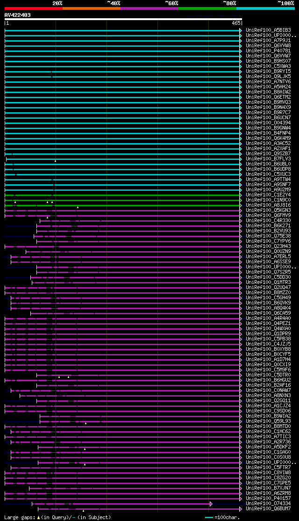The image size is (299, 521).
Task: Select the purple ~60% segment of the identity scale
Action: click(149, 8)
